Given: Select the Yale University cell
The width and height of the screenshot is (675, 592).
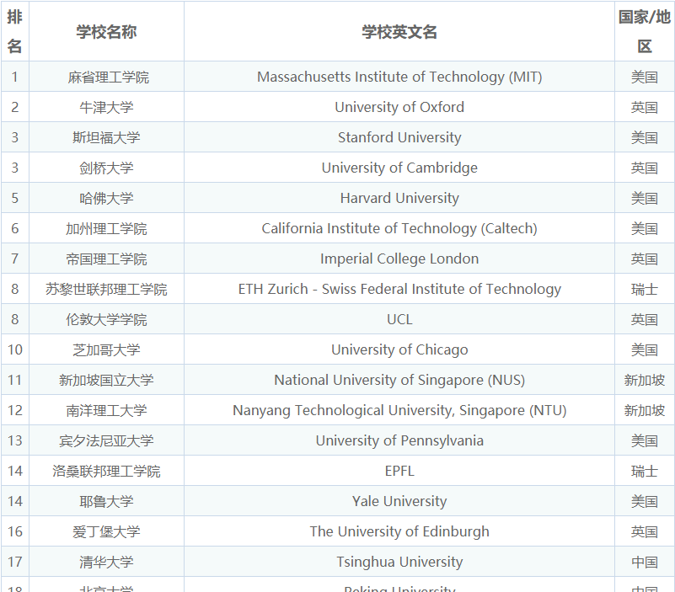Looking at the screenshot, I should click(399, 501).
